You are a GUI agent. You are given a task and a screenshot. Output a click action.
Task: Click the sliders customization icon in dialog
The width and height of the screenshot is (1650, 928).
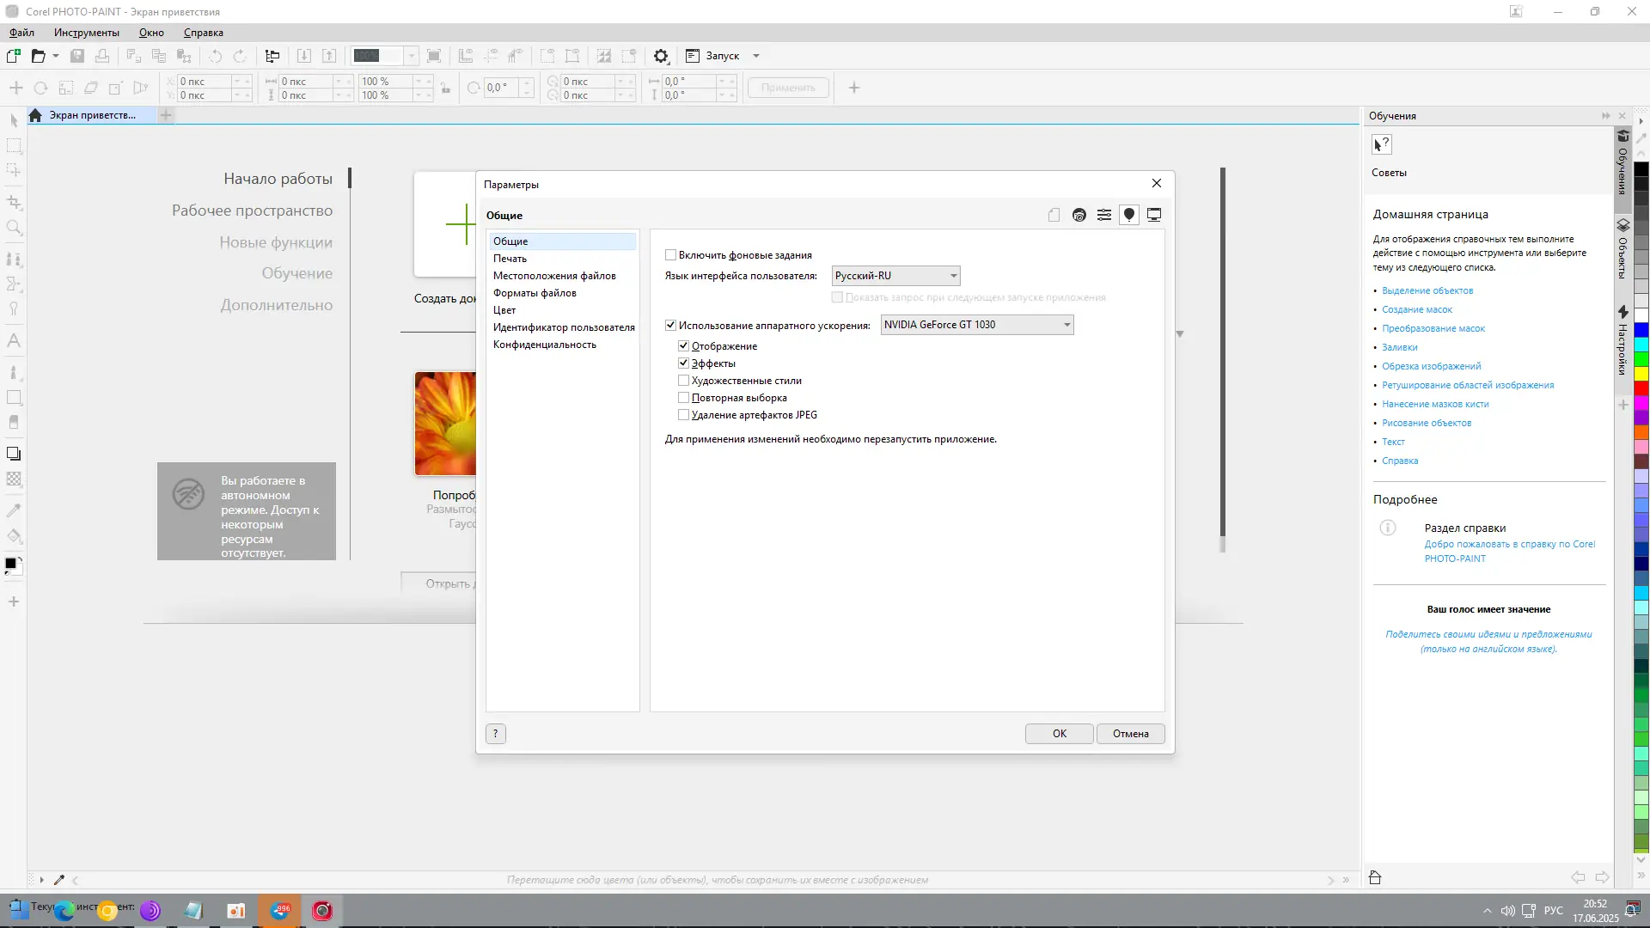(x=1104, y=215)
